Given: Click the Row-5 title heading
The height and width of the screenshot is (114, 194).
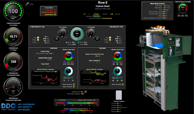Looking at the screenshot, I should tap(103, 3).
